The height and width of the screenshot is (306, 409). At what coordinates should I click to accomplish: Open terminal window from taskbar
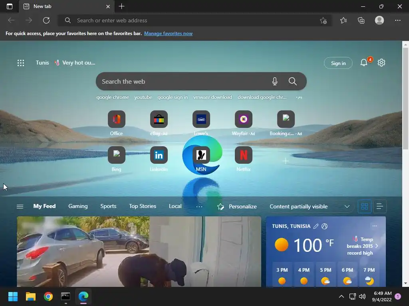(x=66, y=296)
